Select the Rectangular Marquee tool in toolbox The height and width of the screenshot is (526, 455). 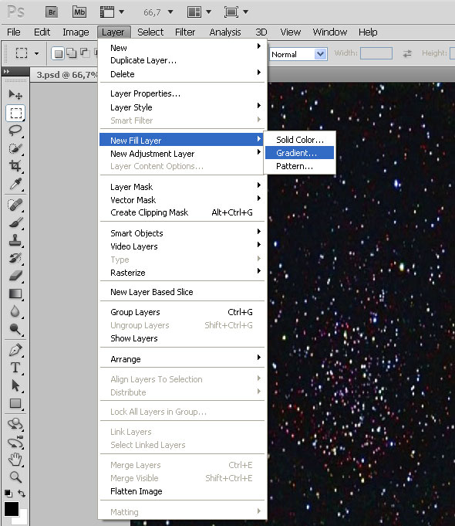click(15, 113)
